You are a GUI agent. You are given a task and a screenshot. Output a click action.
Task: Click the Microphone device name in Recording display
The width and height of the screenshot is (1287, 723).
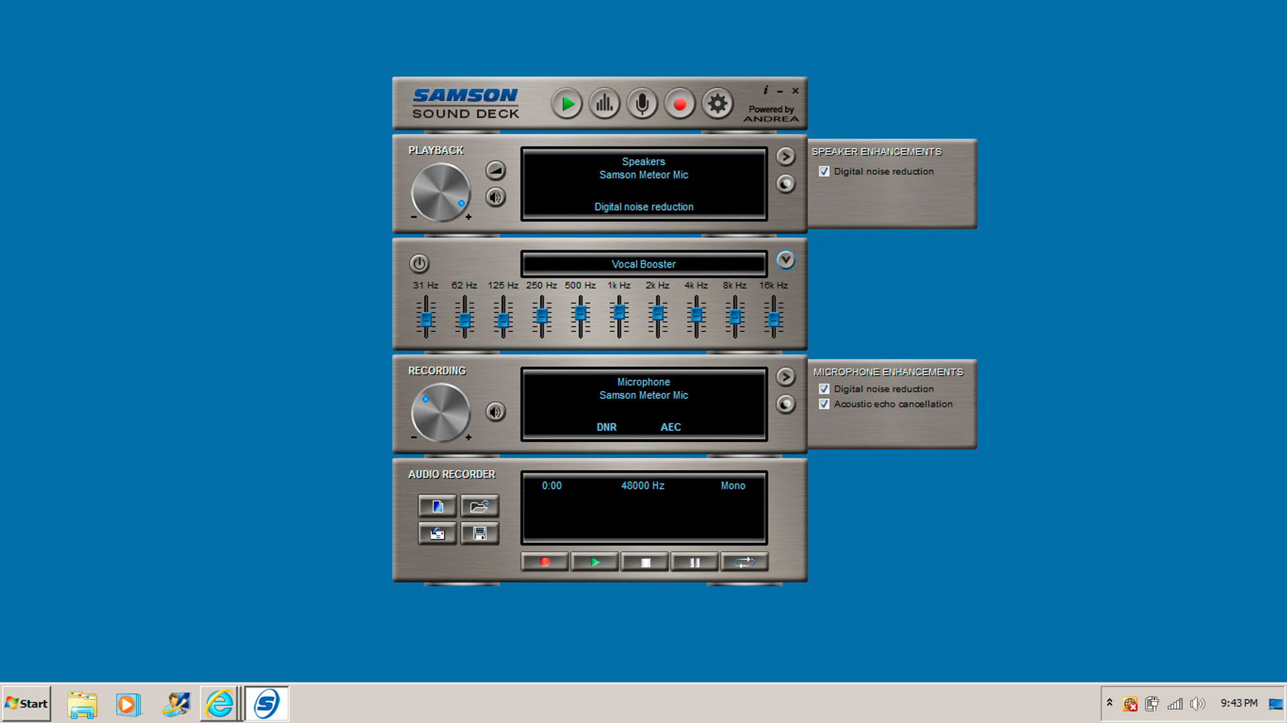(643, 382)
